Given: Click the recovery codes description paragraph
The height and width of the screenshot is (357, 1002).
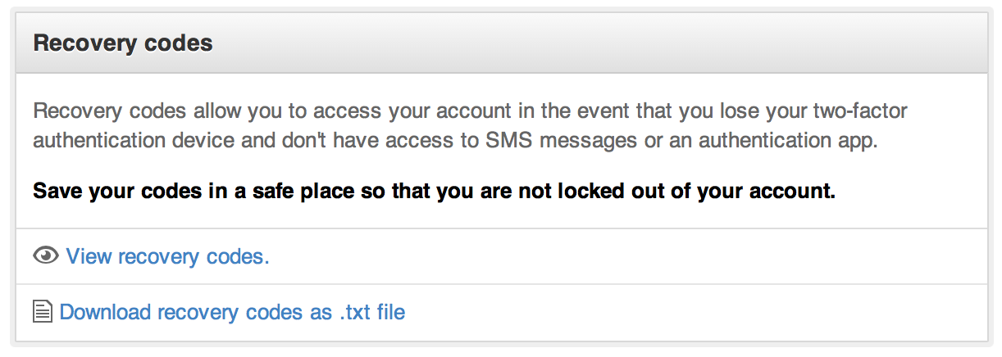Looking at the screenshot, I should coord(471,125).
